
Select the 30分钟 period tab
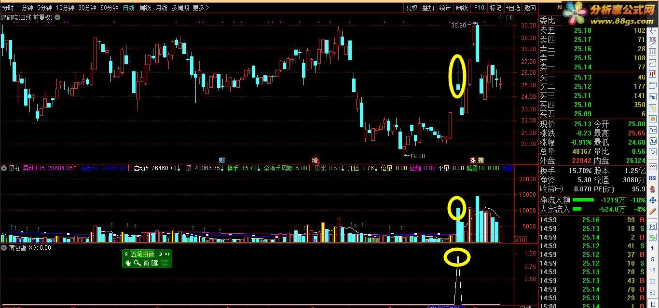87,8
